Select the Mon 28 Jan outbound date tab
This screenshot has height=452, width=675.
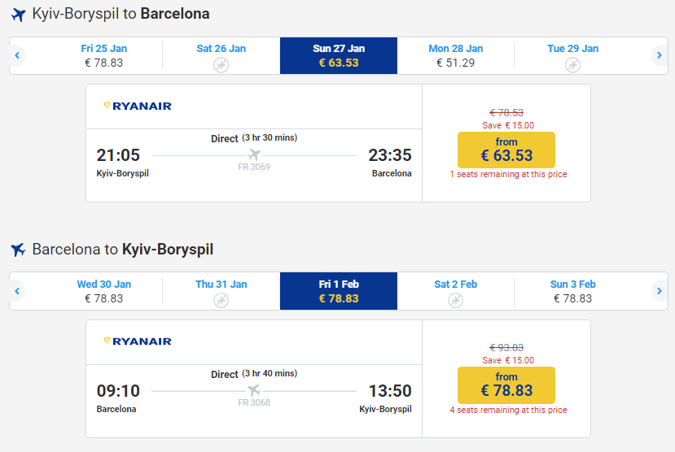455,55
